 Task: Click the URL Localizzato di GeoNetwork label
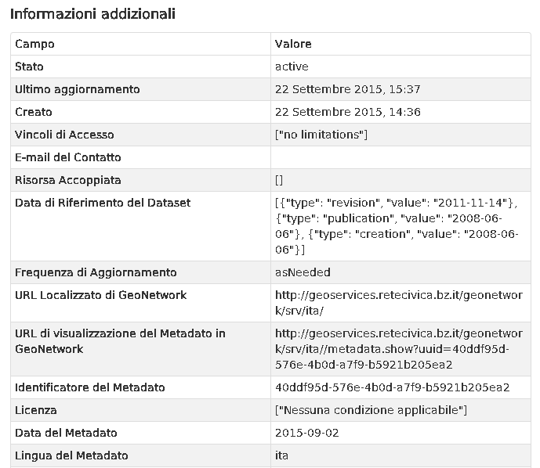pyautogui.click(x=100, y=295)
